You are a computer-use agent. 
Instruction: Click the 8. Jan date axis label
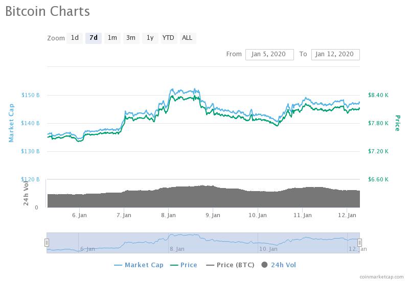pyautogui.click(x=169, y=215)
